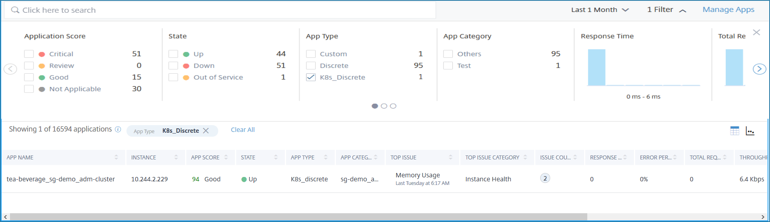This screenshot has height=222, width=770.
Task: Open the Last 1 Month time dropdown
Action: pos(600,10)
